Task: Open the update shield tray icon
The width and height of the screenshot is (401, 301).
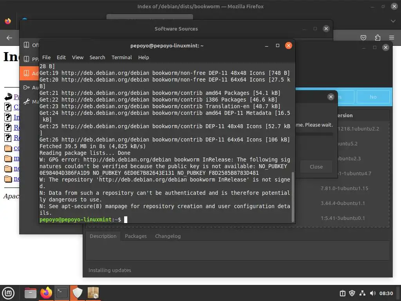Action: [352, 293]
